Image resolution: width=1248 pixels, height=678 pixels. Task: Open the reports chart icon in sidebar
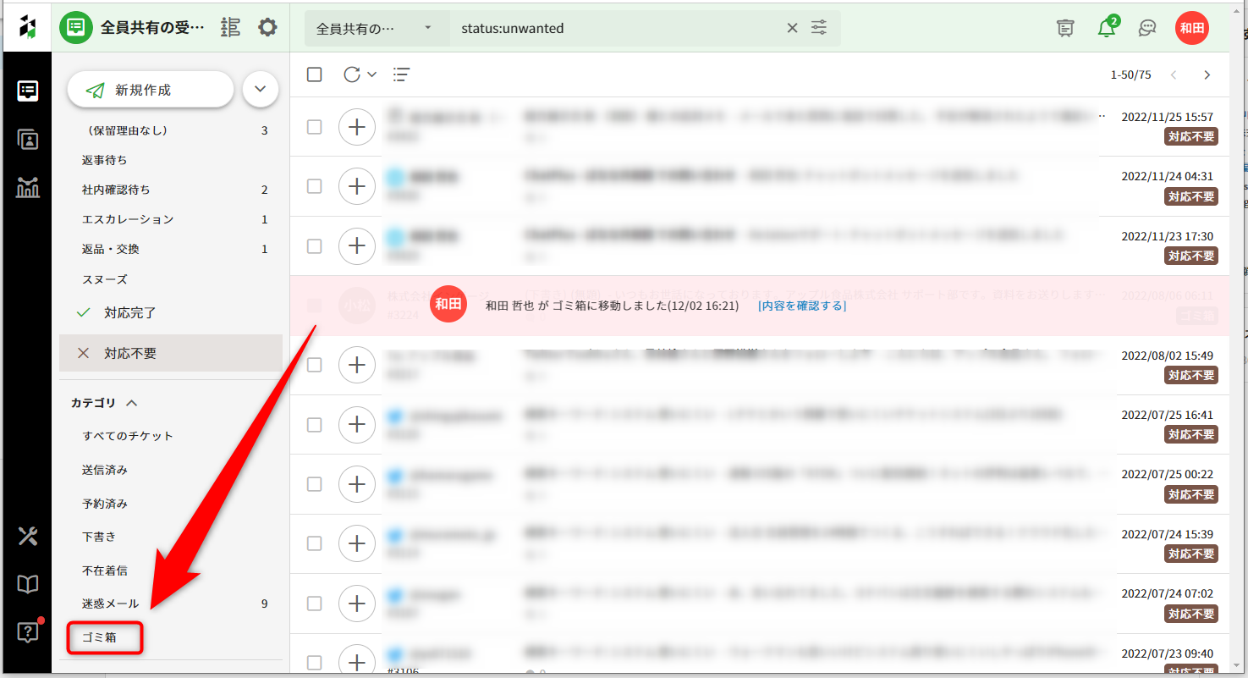click(x=28, y=188)
